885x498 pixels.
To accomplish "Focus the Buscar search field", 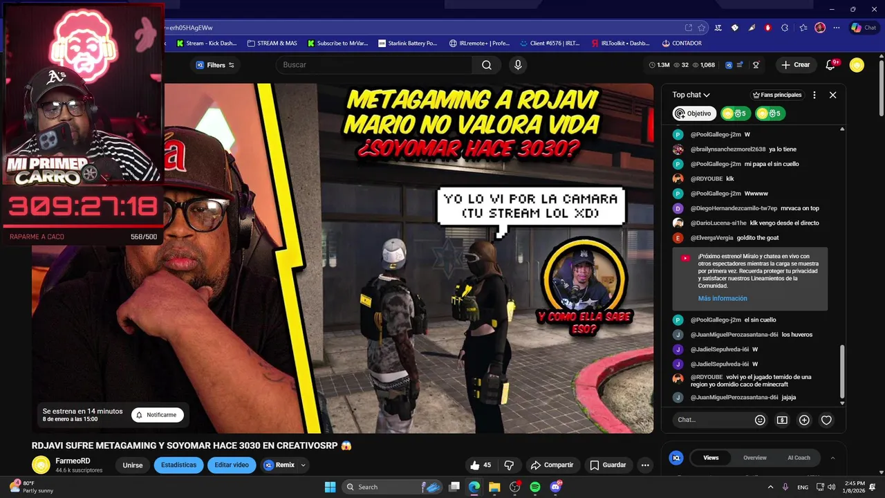I will 373,65.
